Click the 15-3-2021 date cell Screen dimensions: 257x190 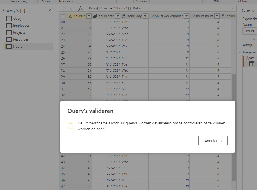click(x=106, y=58)
